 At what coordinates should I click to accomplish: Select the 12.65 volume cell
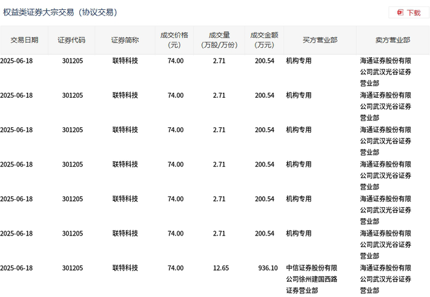[x=221, y=268]
